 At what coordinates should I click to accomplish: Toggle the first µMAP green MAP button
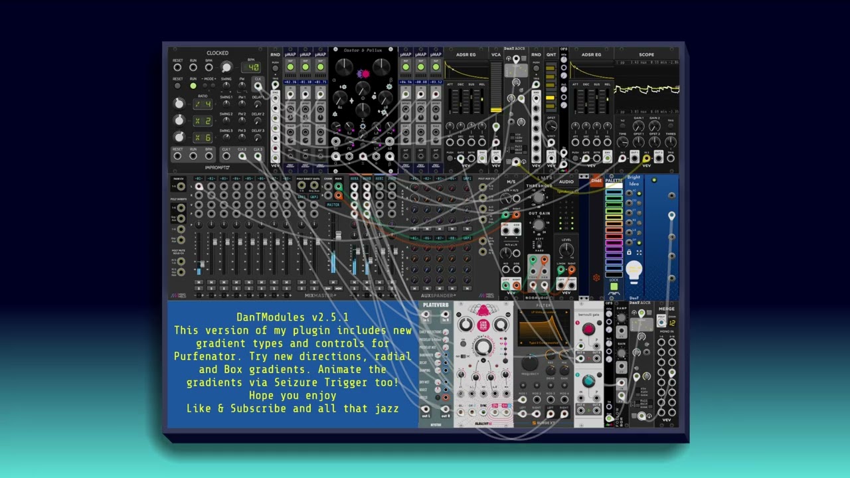(x=290, y=67)
